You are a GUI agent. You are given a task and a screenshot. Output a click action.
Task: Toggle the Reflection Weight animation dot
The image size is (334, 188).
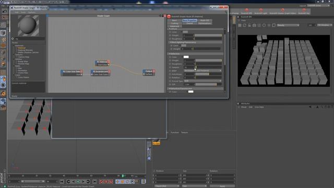170,61
